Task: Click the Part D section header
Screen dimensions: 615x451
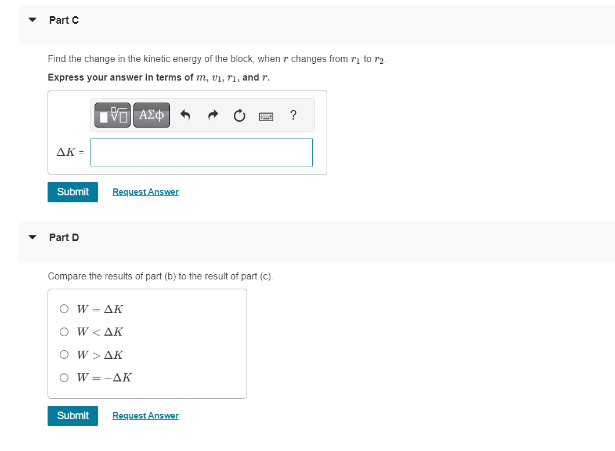Action: pos(64,237)
